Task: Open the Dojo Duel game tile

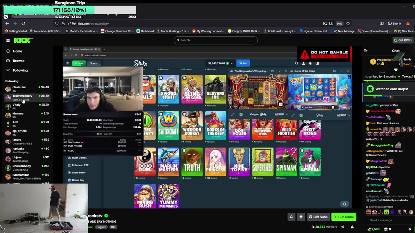Action: [x=145, y=162]
